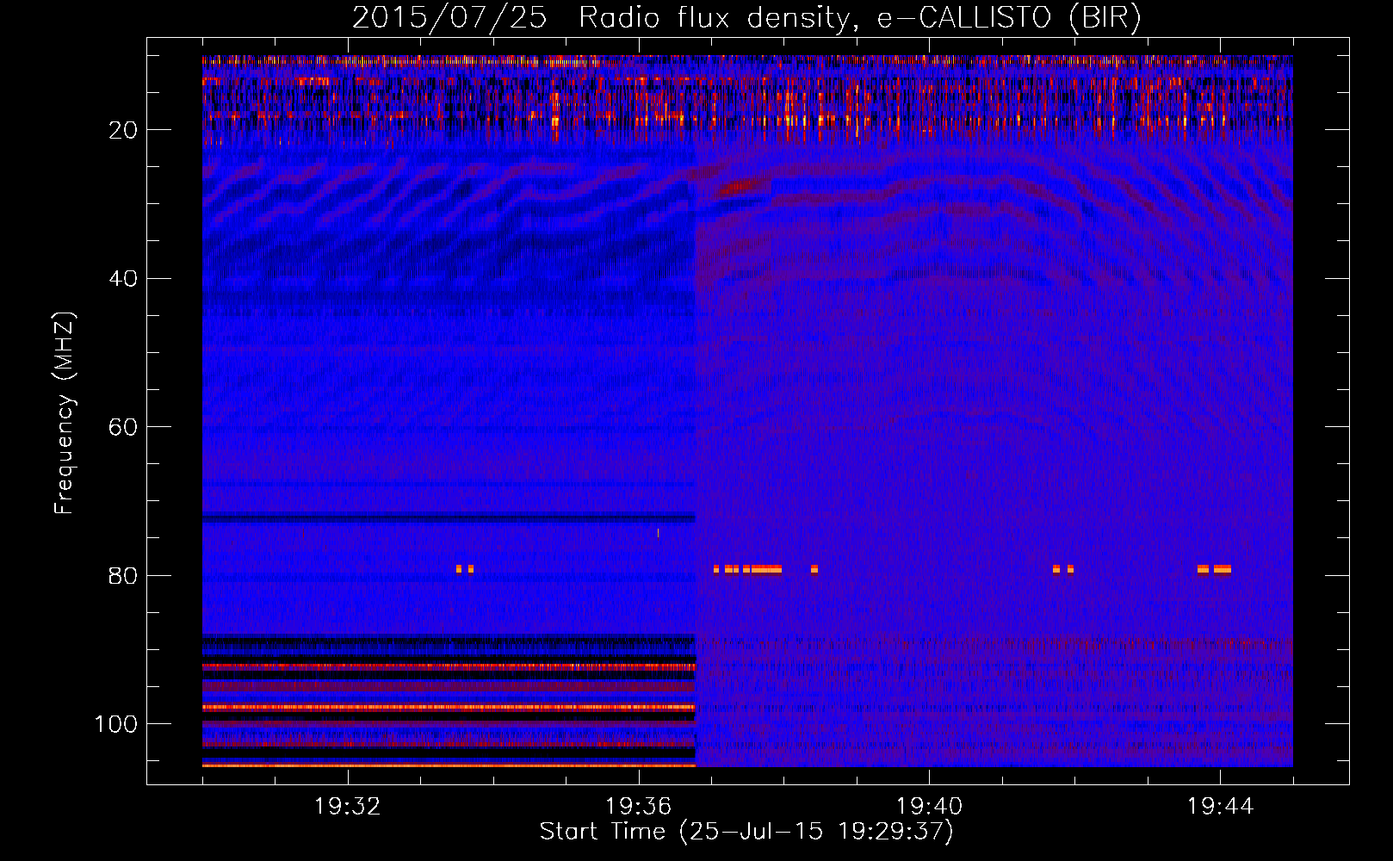Select the date 2015/07/25 in the title
Screen dimensions: 1393x861
pyautogui.click(x=449, y=17)
